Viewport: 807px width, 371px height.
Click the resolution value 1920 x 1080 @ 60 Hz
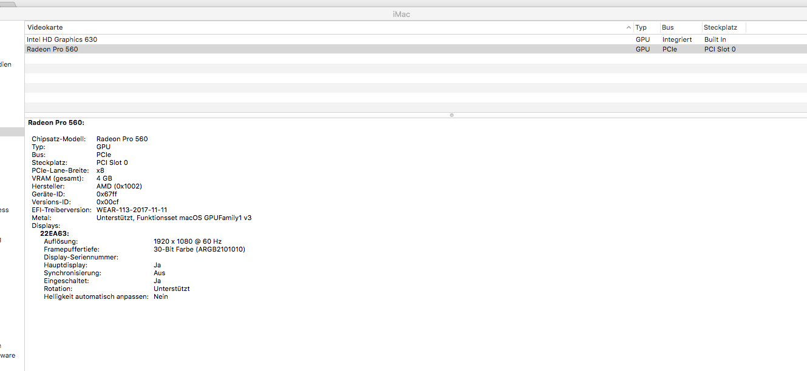click(x=188, y=241)
